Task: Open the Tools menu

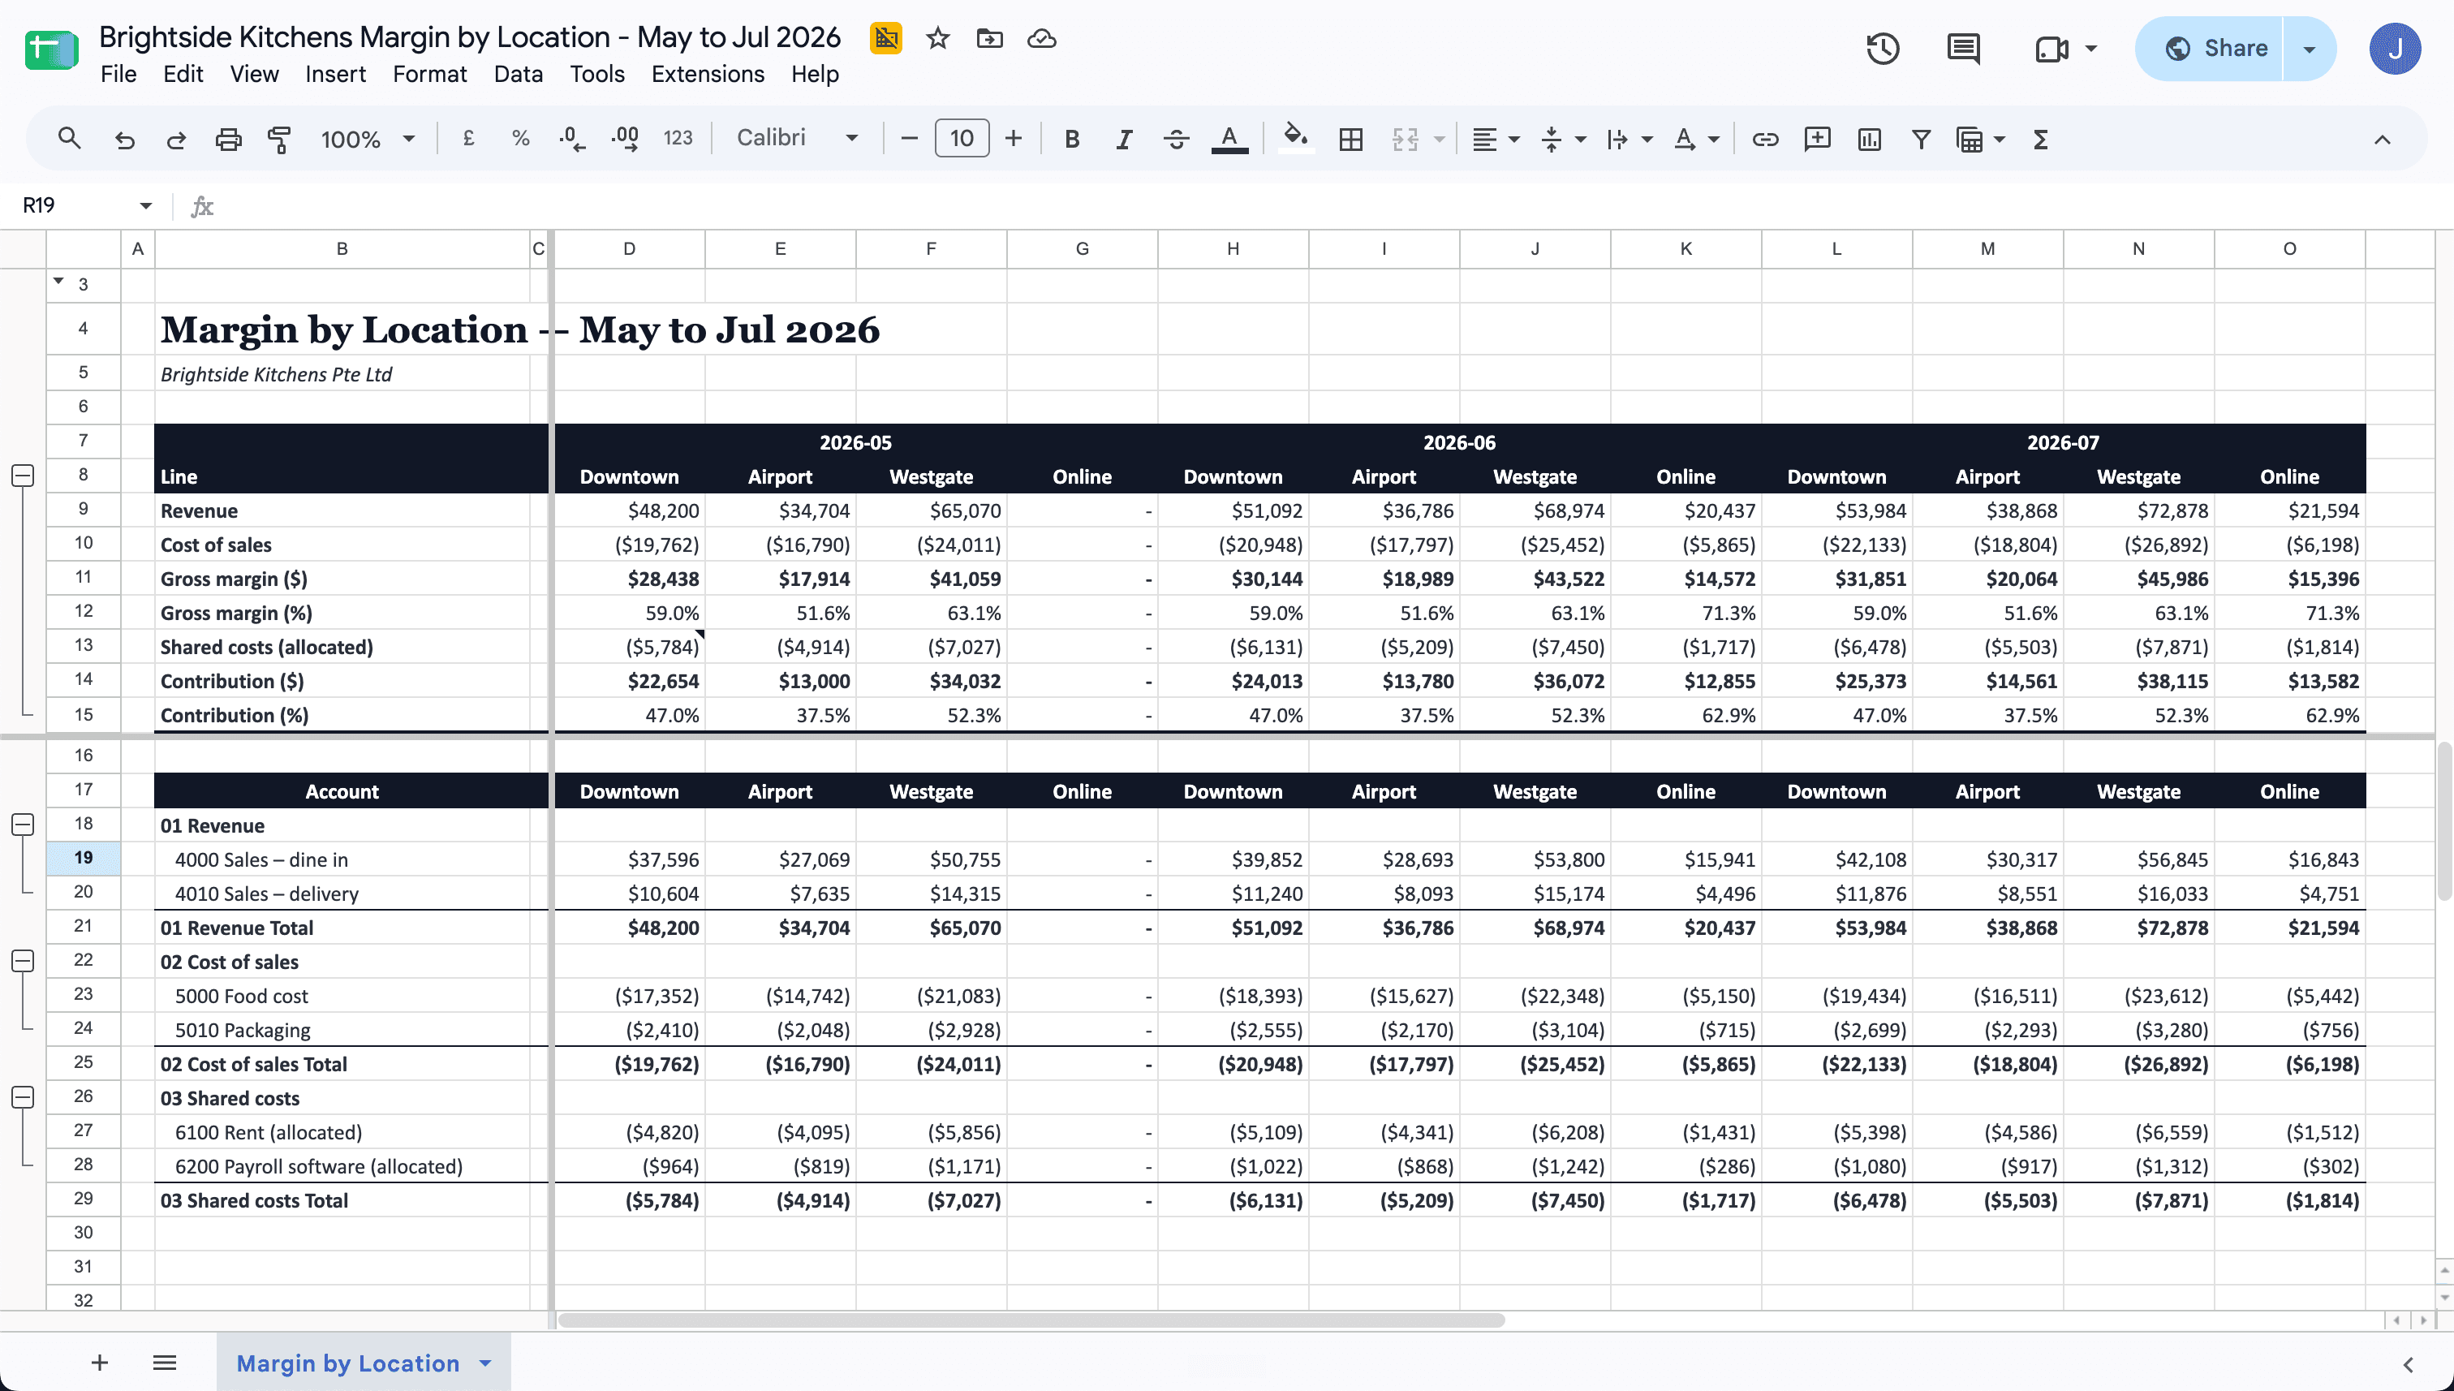Action: 597,74
